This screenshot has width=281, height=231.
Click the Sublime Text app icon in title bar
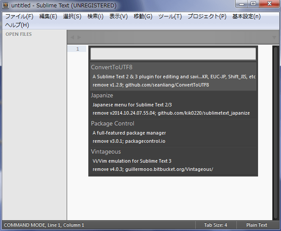click(6, 5)
